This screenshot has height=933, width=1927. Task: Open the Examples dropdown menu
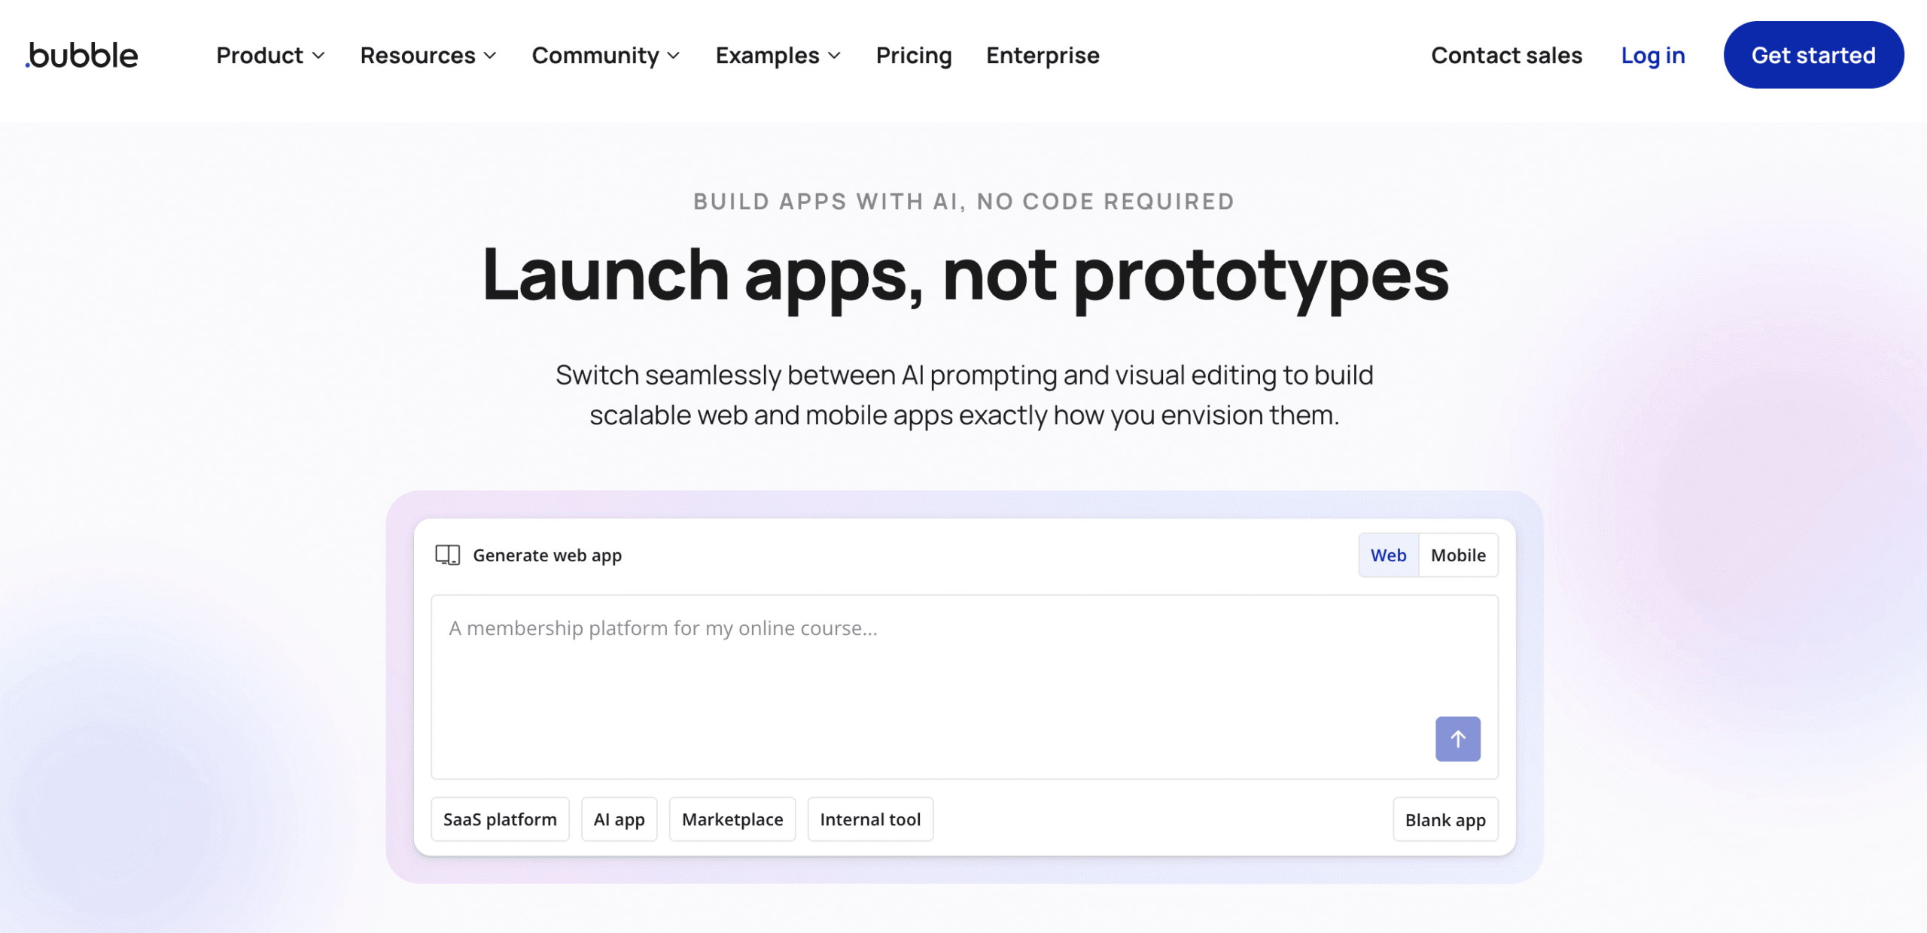click(778, 55)
